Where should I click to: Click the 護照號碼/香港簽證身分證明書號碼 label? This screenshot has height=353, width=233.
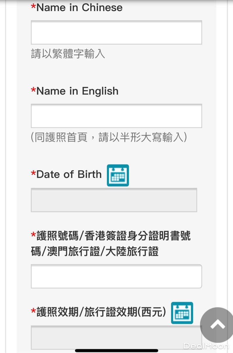pos(111,243)
